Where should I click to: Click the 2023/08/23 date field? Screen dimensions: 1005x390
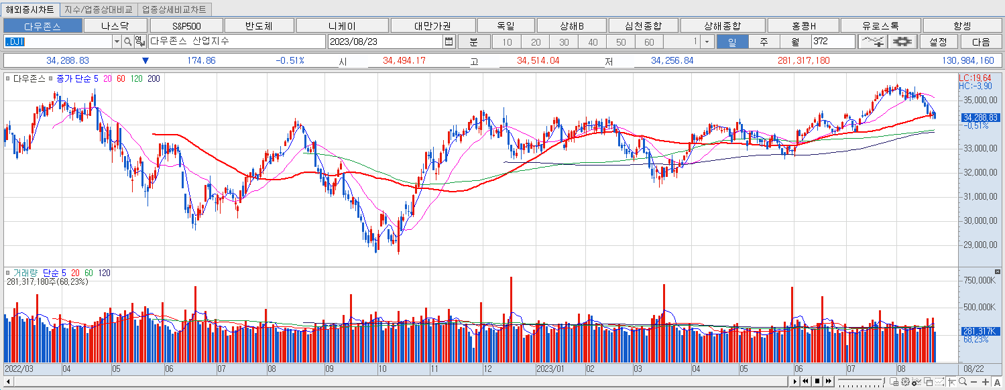(386, 42)
